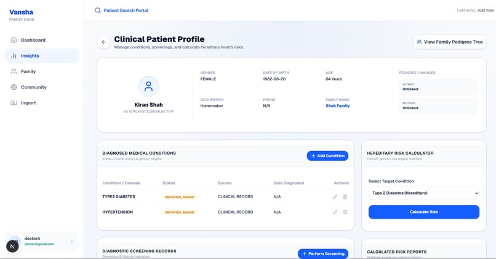The width and height of the screenshot is (496, 259).
Task: Click the Condition / Disease column header
Action: (x=121, y=183)
